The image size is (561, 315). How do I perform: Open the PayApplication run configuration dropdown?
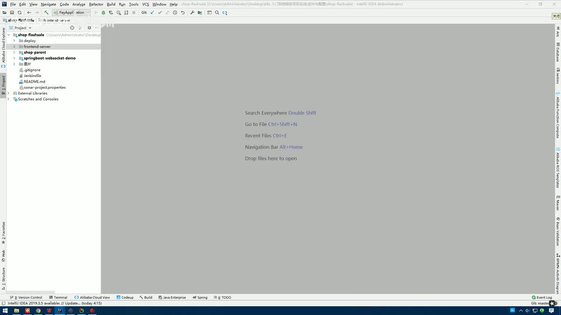[71, 13]
